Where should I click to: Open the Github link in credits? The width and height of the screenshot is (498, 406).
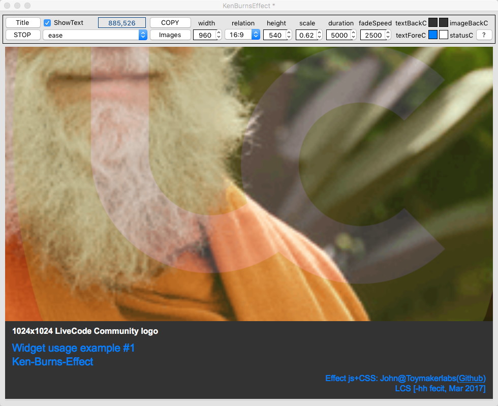point(471,379)
